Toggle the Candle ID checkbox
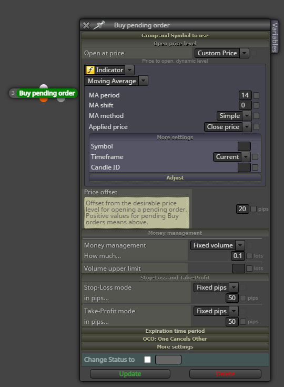 (255, 167)
